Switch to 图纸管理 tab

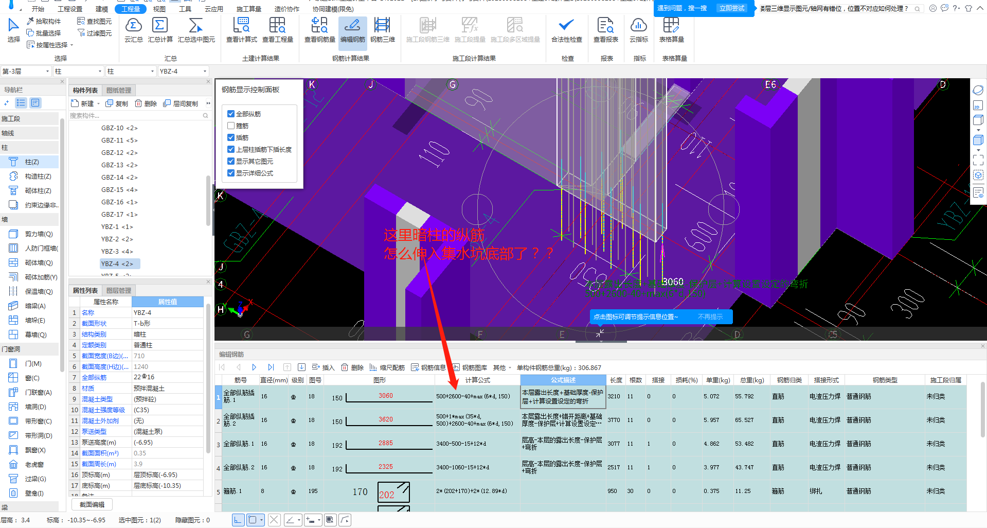point(119,90)
